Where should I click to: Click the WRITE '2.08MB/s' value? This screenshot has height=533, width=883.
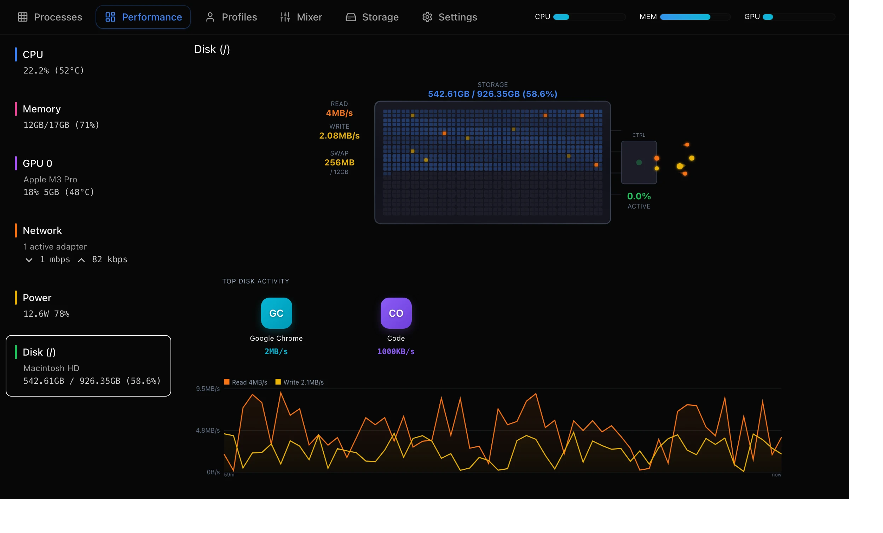(x=339, y=136)
